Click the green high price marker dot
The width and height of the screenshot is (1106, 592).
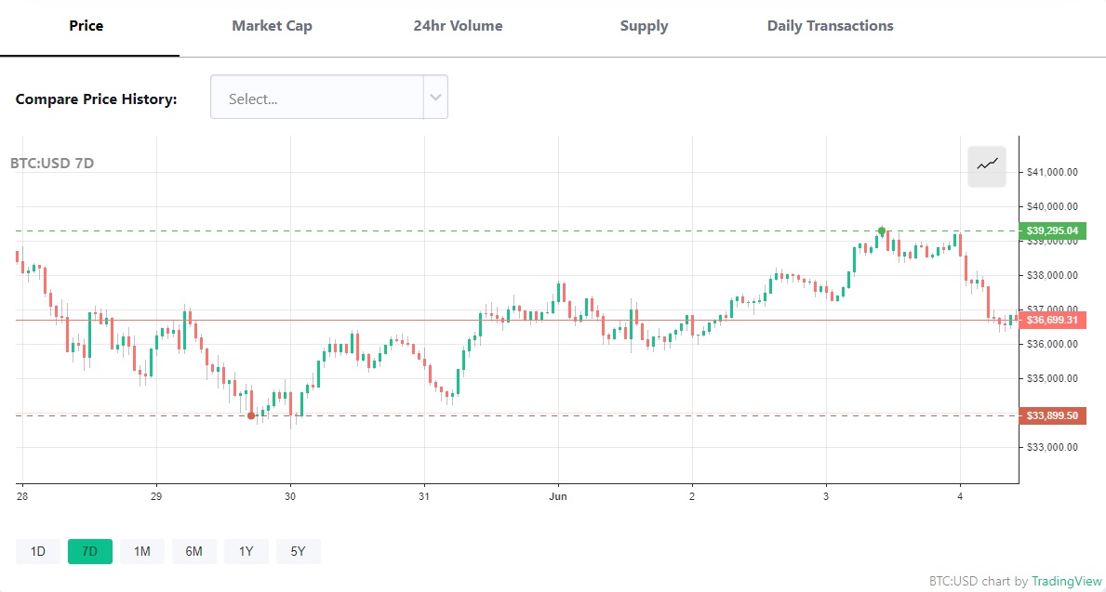(882, 231)
